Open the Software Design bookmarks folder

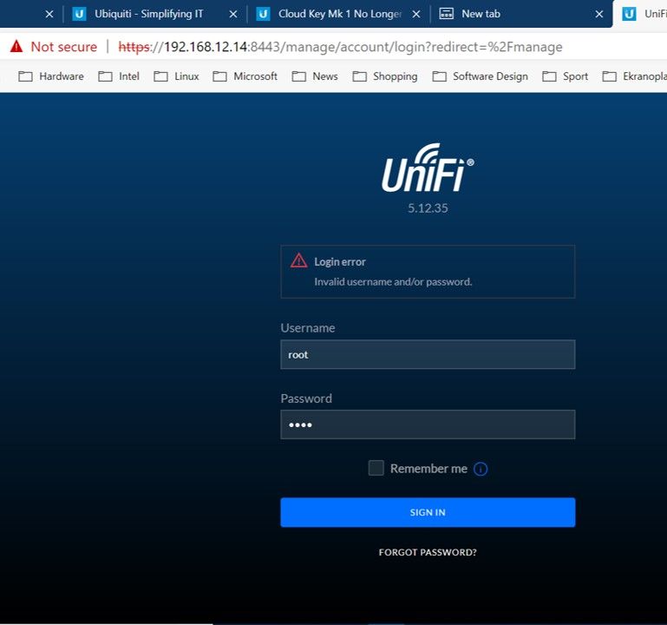click(481, 76)
